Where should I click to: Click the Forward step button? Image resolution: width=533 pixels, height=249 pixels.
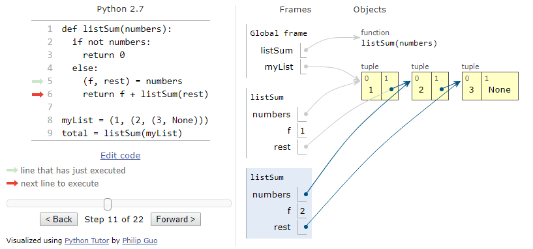(x=175, y=220)
